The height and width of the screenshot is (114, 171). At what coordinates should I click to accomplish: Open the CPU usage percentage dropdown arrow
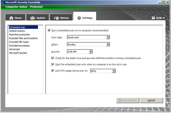(114, 71)
